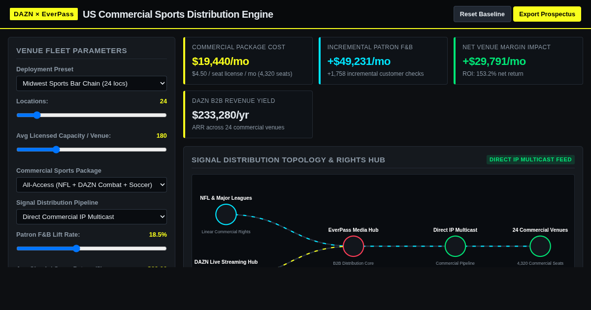This screenshot has width=591, height=310.
Task: Click the $19,440/mo value
Action: coord(221,62)
